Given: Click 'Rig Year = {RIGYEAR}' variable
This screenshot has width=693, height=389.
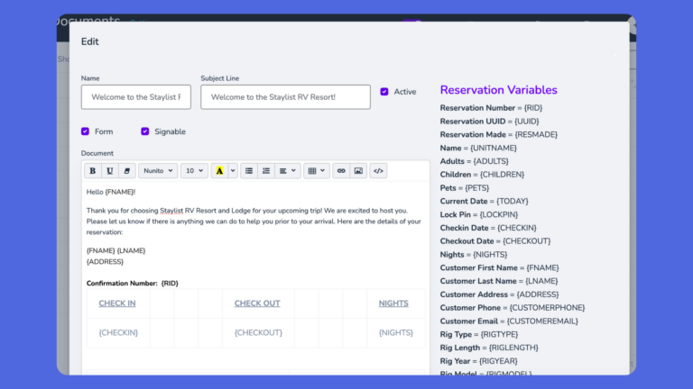Looking at the screenshot, I should coord(478,361).
